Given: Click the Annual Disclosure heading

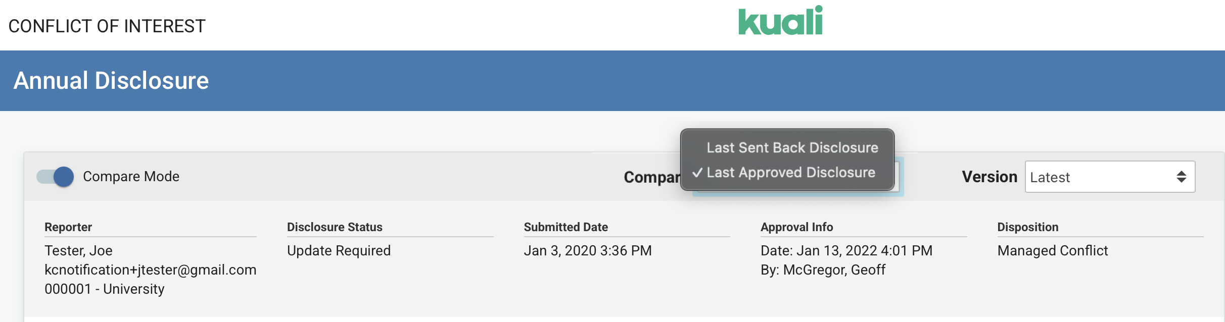Looking at the screenshot, I should [x=111, y=81].
